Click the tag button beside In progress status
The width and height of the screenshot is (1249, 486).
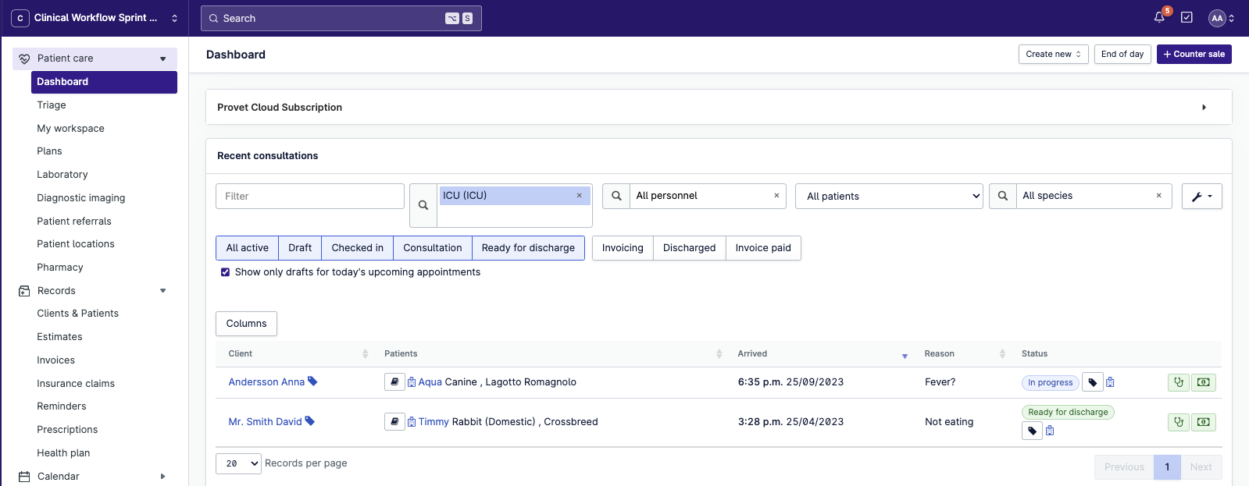click(x=1093, y=382)
